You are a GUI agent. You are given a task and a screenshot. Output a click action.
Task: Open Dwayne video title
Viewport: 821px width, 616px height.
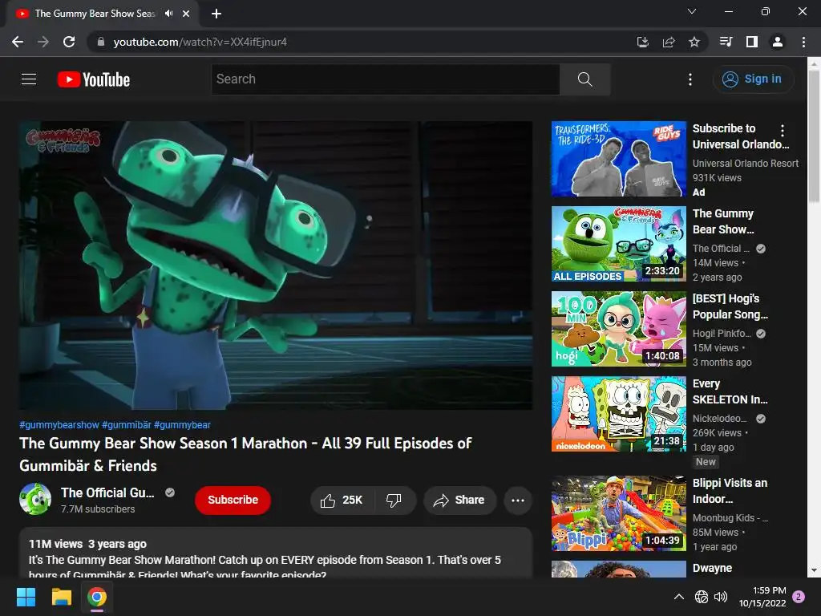pos(712,569)
